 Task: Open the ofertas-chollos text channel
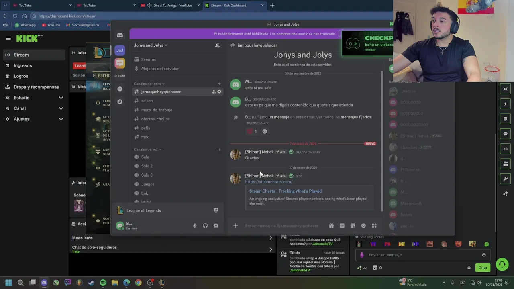[177, 119]
